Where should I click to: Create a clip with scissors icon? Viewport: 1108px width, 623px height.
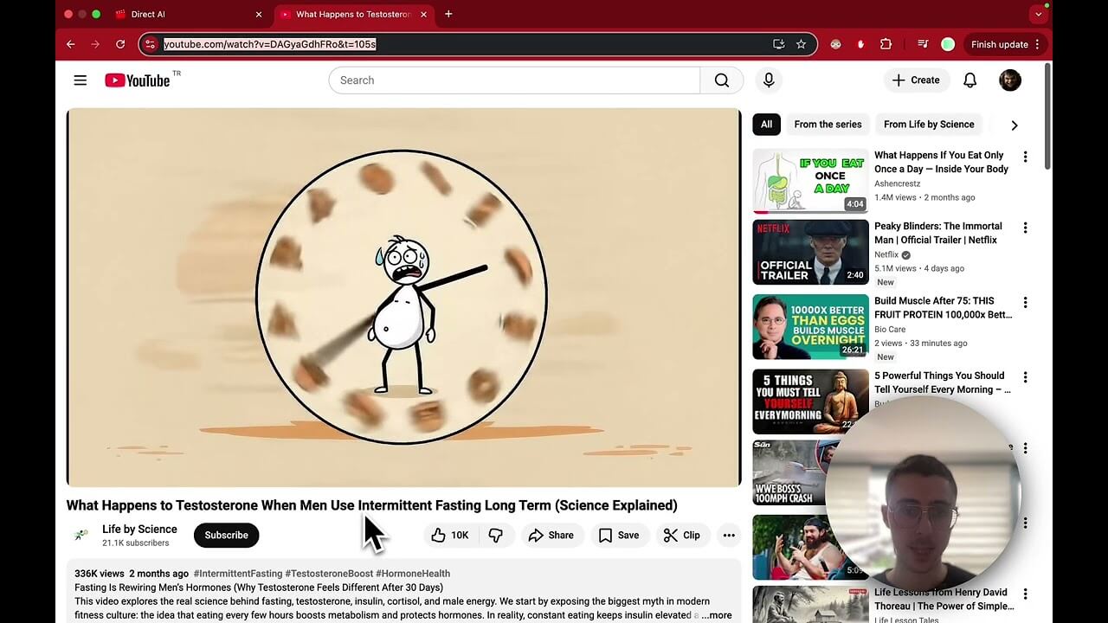coord(681,536)
